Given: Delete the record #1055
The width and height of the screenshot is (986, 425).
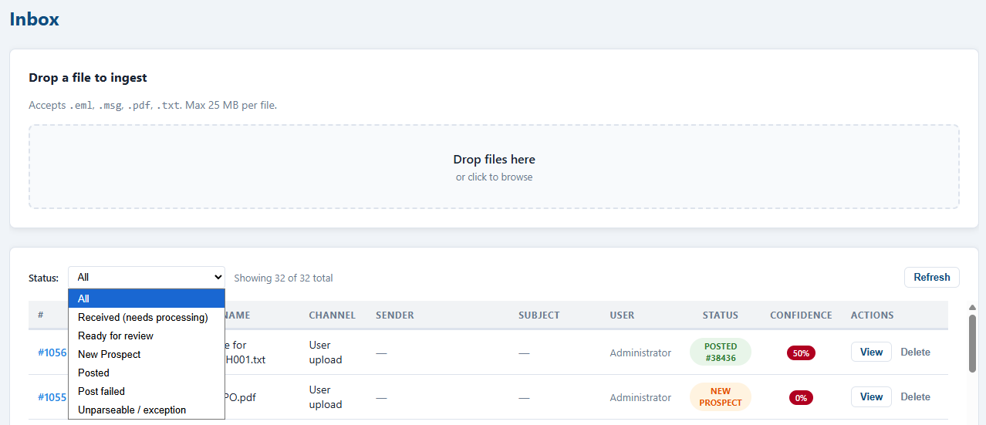Looking at the screenshot, I should point(915,396).
